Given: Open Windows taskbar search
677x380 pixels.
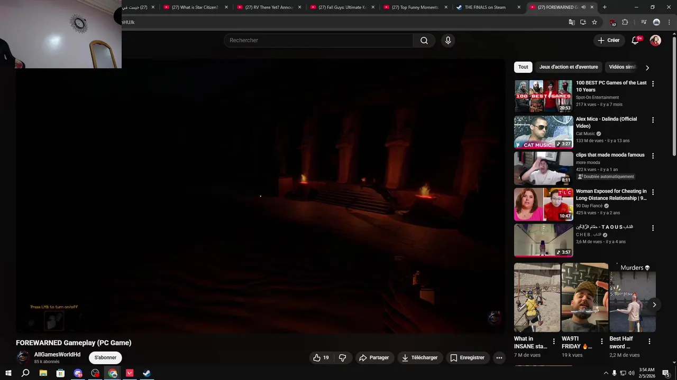Looking at the screenshot, I should tap(25, 373).
